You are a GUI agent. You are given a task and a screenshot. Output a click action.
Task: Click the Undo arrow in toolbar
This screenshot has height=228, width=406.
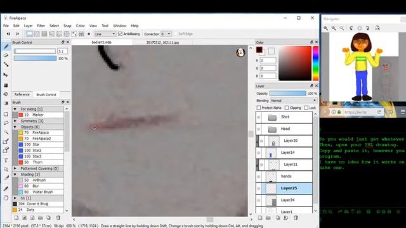tap(8, 34)
